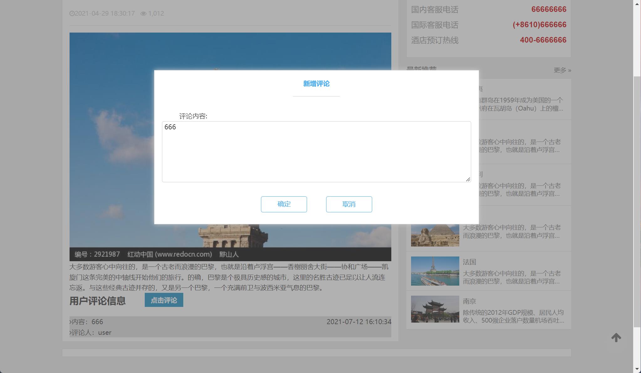Click inside the comment textarea containing 666
641x373 pixels.
tap(316, 150)
